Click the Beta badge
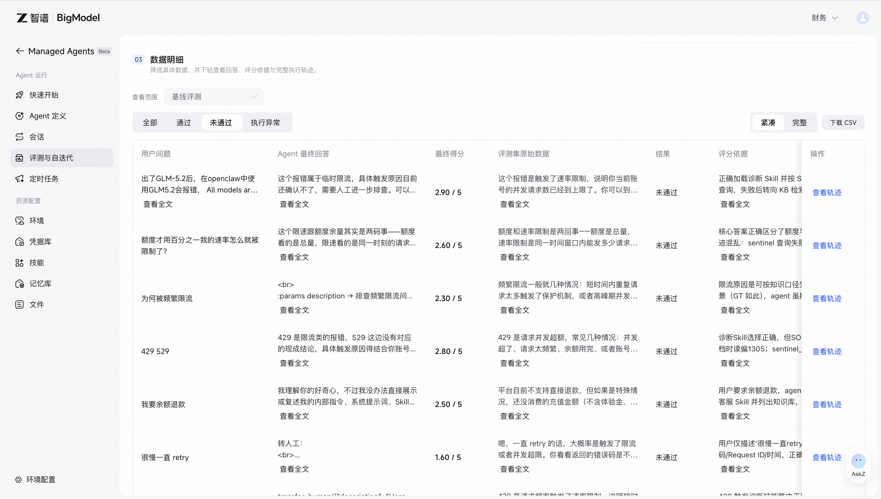 104,52
